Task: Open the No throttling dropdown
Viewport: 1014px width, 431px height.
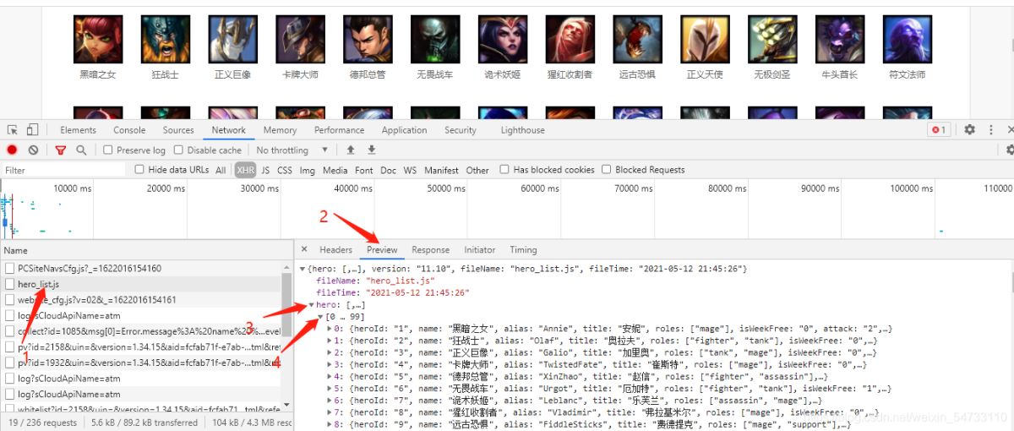Action: pyautogui.click(x=292, y=150)
